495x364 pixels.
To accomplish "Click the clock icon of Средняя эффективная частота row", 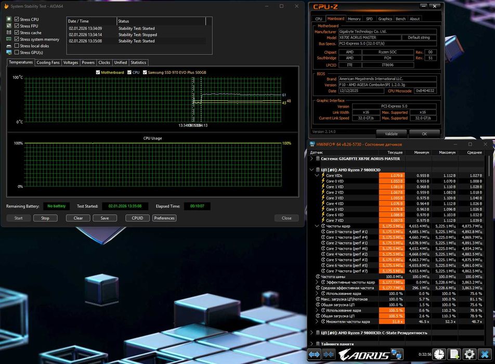I will point(318,288).
